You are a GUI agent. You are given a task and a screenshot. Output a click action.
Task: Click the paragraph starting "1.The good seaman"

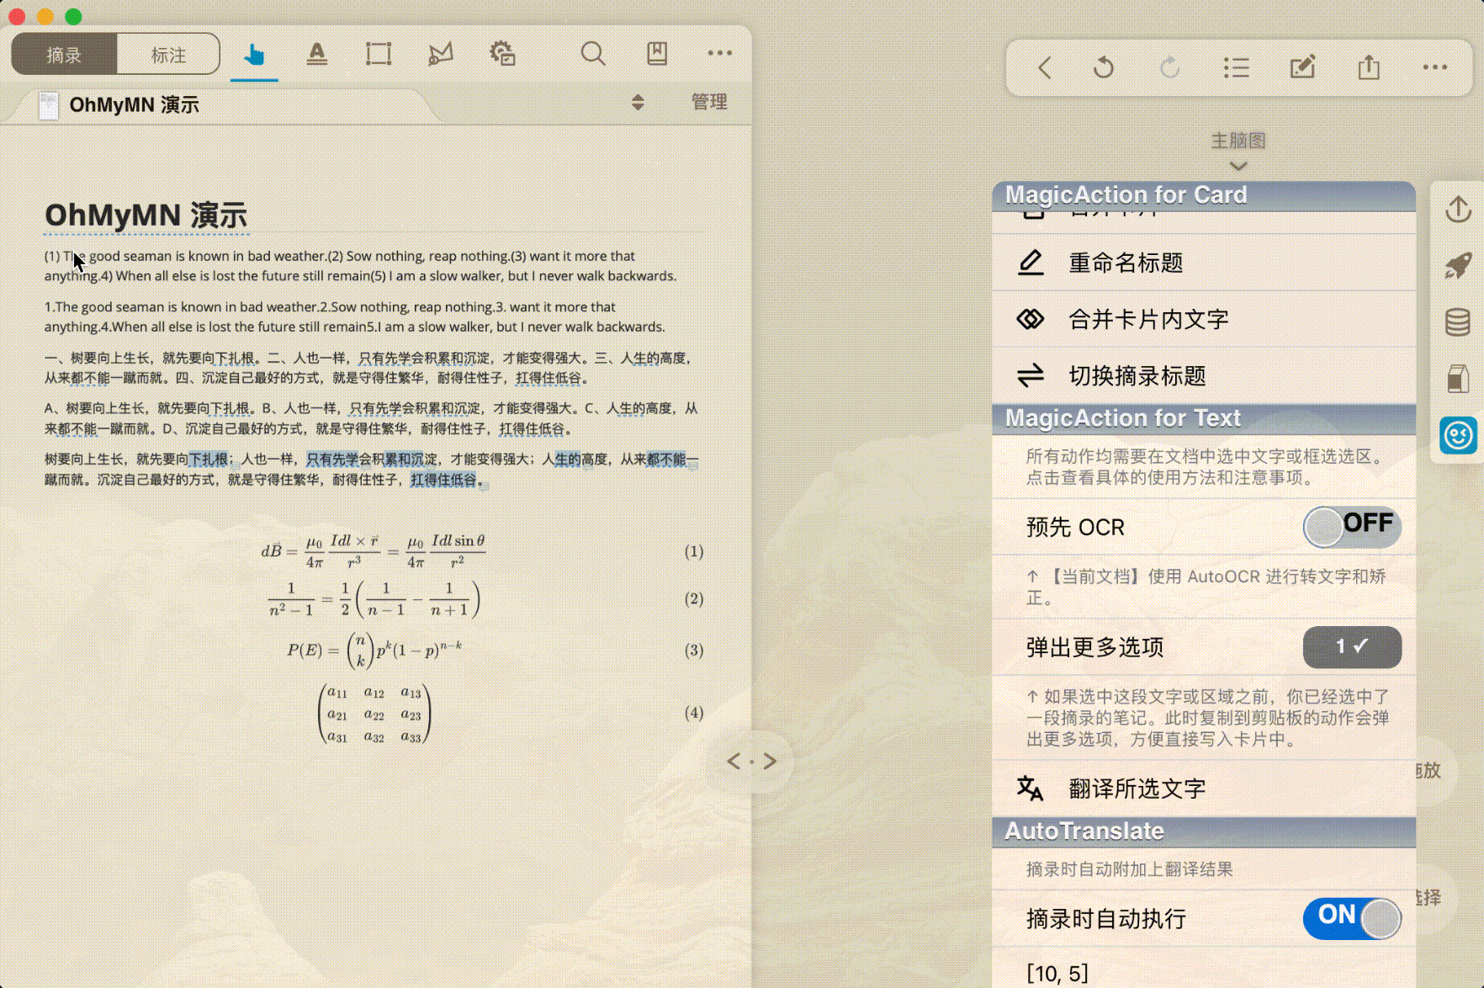tap(355, 317)
